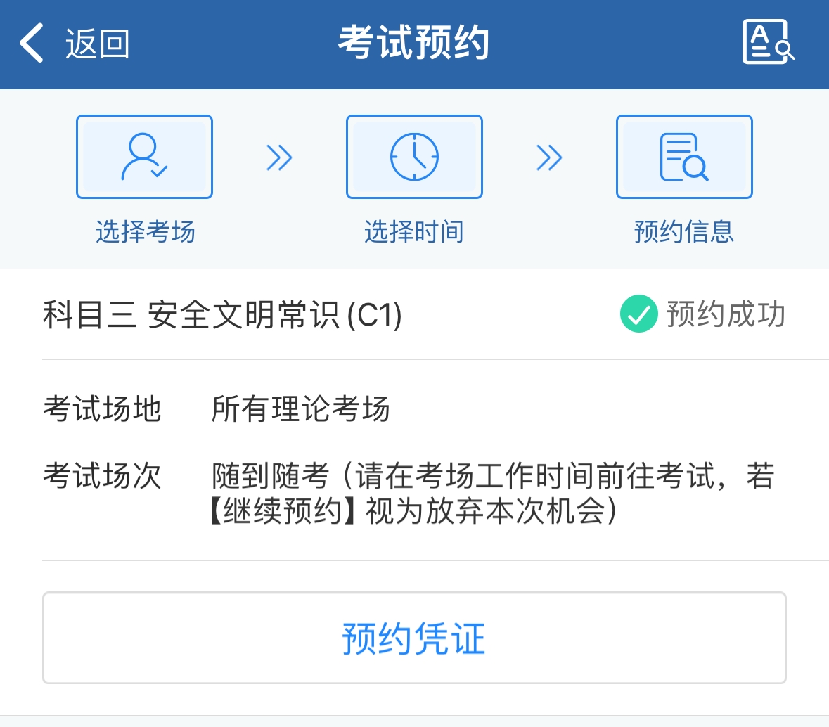
Task: Click the 考试场地 field label
Action: [x=102, y=408]
